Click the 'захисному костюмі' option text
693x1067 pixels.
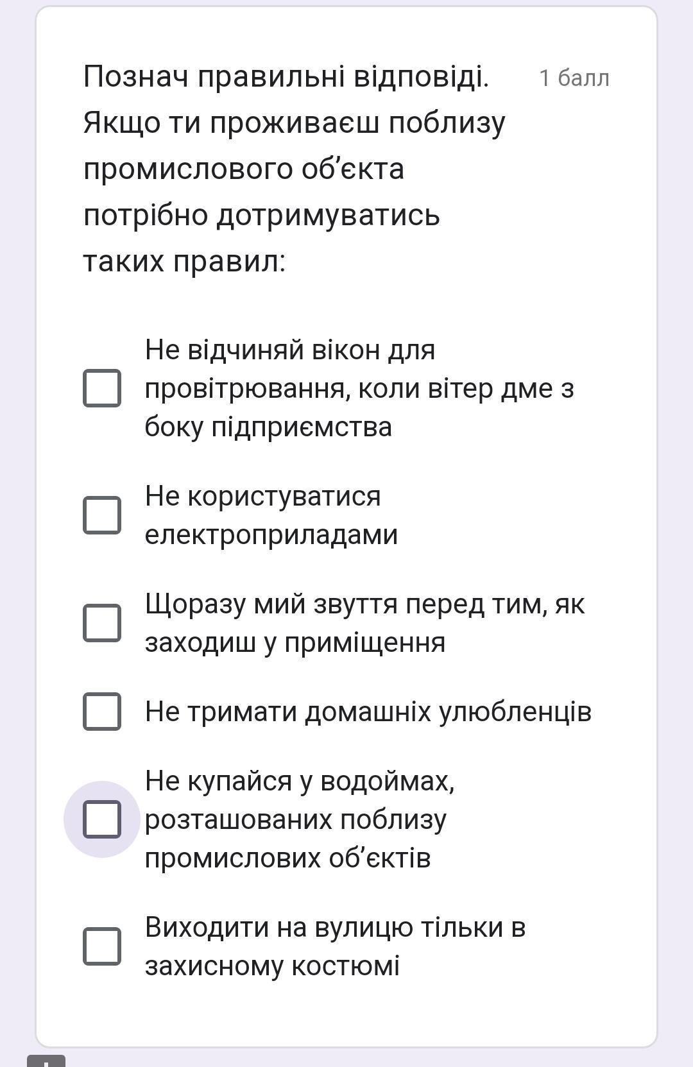point(272,966)
